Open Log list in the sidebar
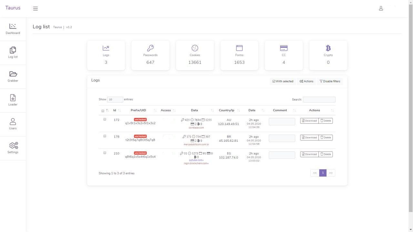This screenshot has height=232, width=413. pyautogui.click(x=13, y=53)
